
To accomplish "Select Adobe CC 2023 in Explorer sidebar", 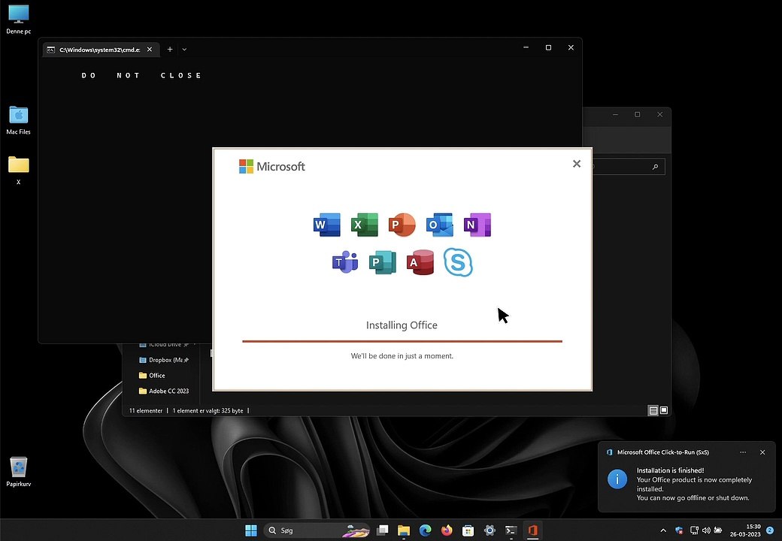I will (164, 391).
